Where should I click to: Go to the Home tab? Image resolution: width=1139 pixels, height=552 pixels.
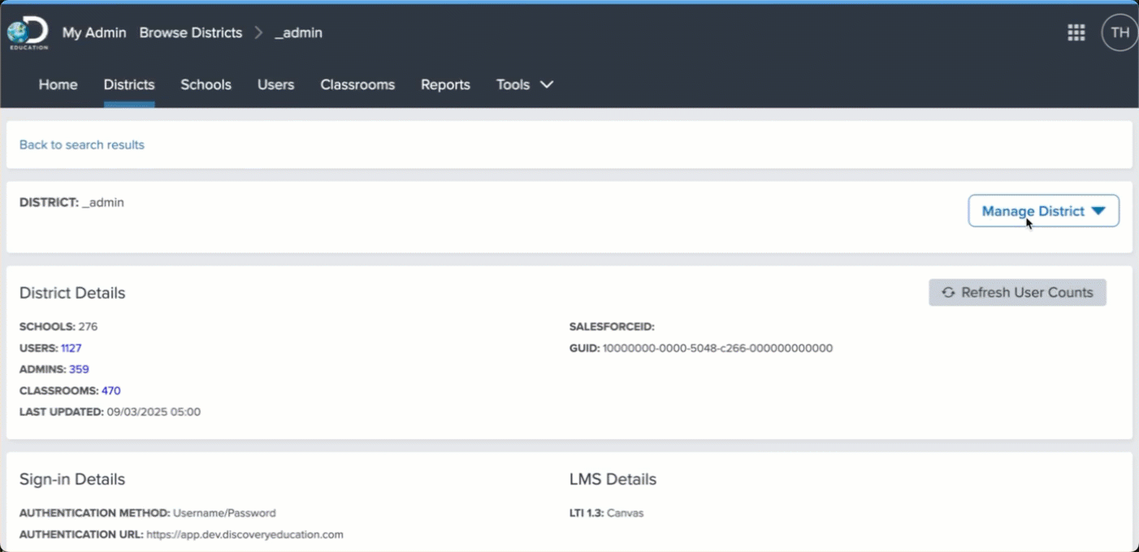tap(58, 84)
